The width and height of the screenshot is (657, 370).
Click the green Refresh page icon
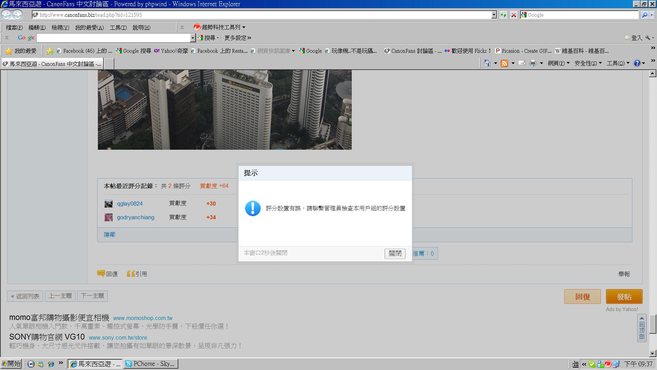[x=503, y=15]
